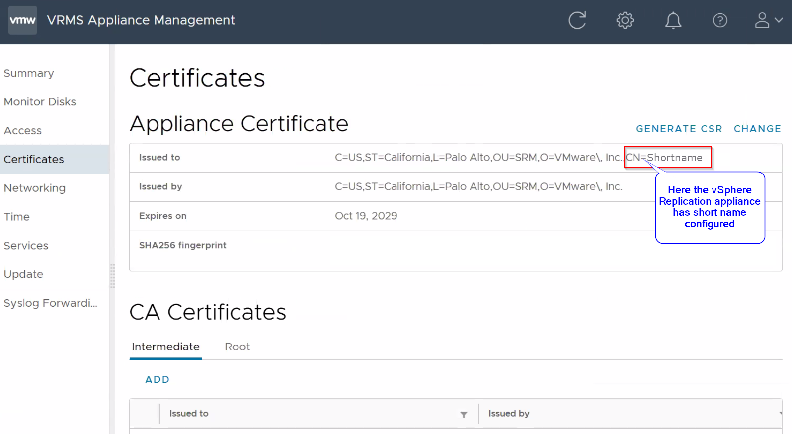The width and height of the screenshot is (792, 434).
Task: Open the notifications bell
Action: coord(673,20)
